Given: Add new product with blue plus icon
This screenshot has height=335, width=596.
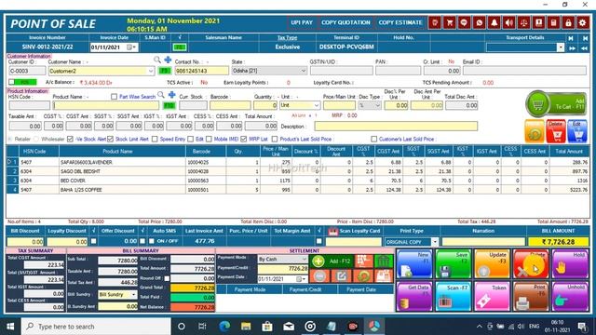Looking at the screenshot, I should pyautogui.click(x=171, y=95).
